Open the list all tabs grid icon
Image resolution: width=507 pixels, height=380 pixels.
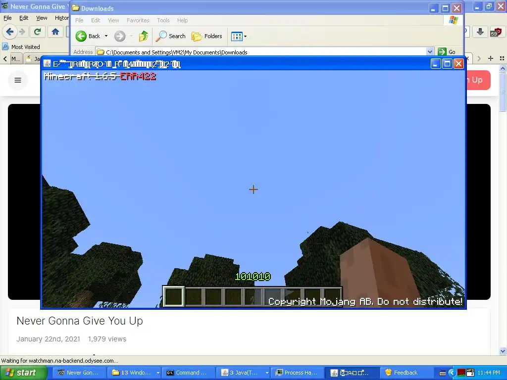pos(502,58)
